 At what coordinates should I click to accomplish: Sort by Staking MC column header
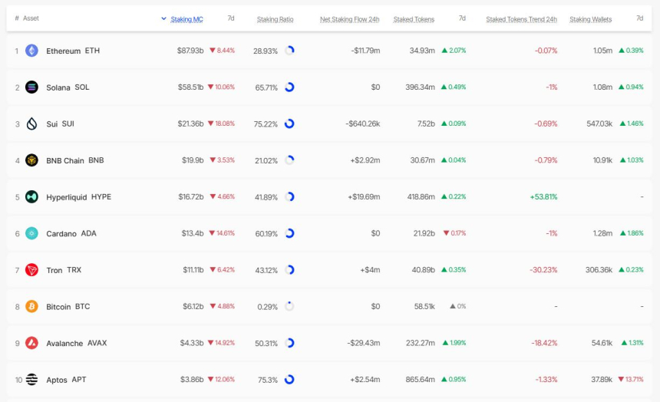coord(186,18)
